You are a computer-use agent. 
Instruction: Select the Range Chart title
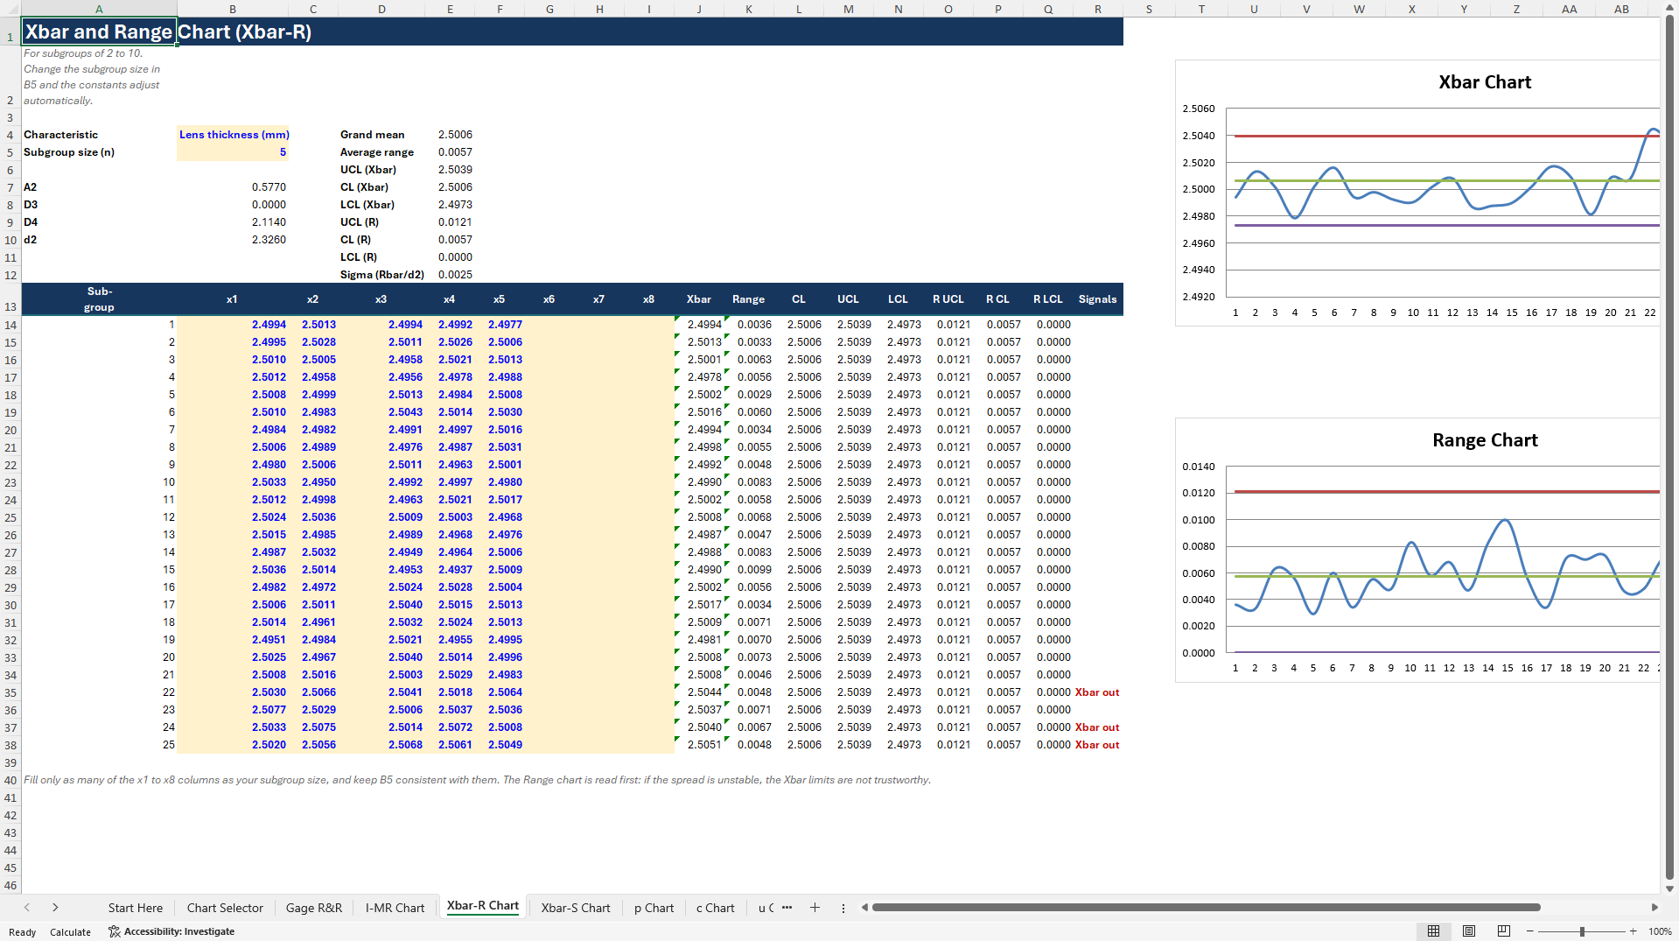pos(1485,440)
